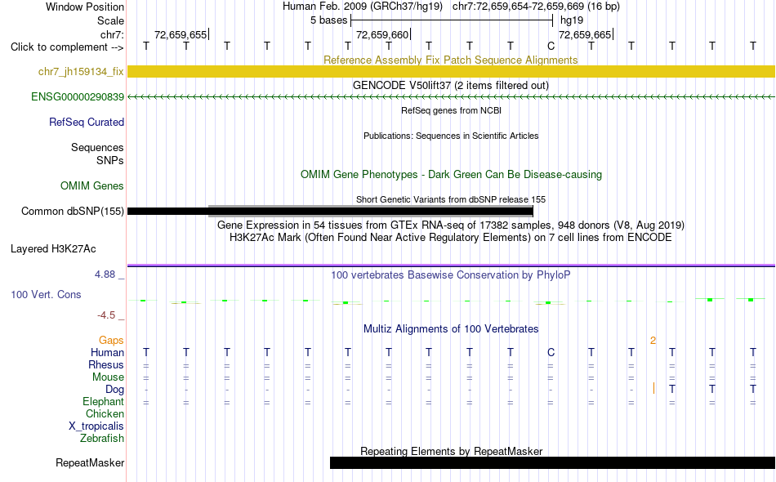776x482 pixels.
Task: Click the black RepeatMasker element bar
Action: 552,462
